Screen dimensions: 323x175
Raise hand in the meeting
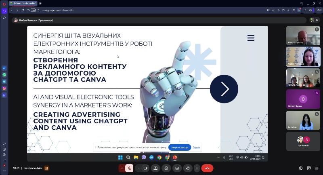[188, 168]
